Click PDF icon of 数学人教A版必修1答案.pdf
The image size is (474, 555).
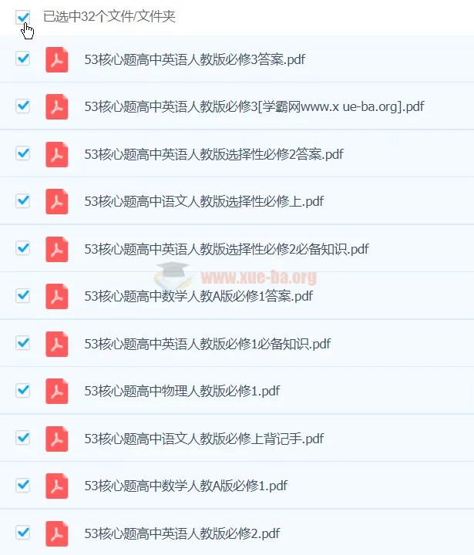point(56,296)
